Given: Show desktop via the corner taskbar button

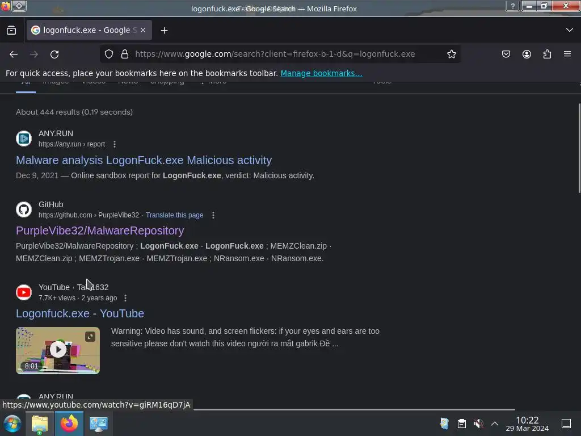Looking at the screenshot, I should [x=566, y=424].
